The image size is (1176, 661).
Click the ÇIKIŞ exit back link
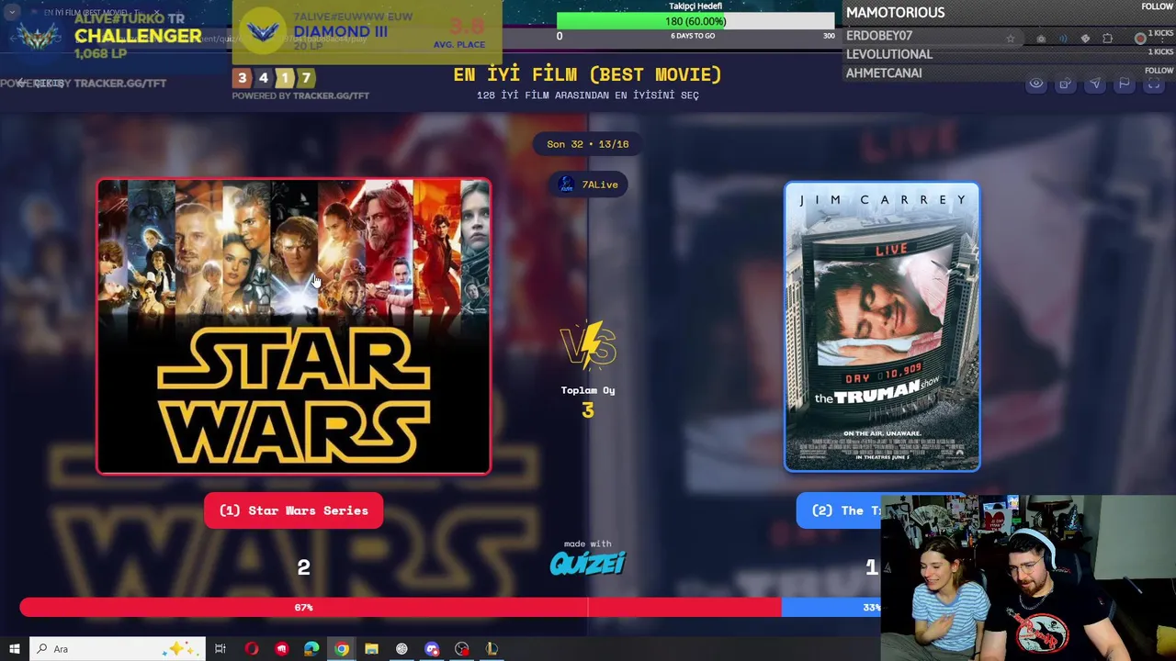tap(40, 84)
